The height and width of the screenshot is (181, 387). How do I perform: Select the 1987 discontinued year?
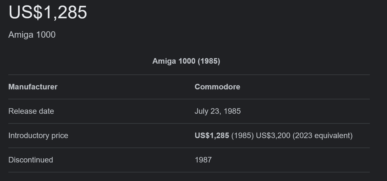tap(203, 160)
